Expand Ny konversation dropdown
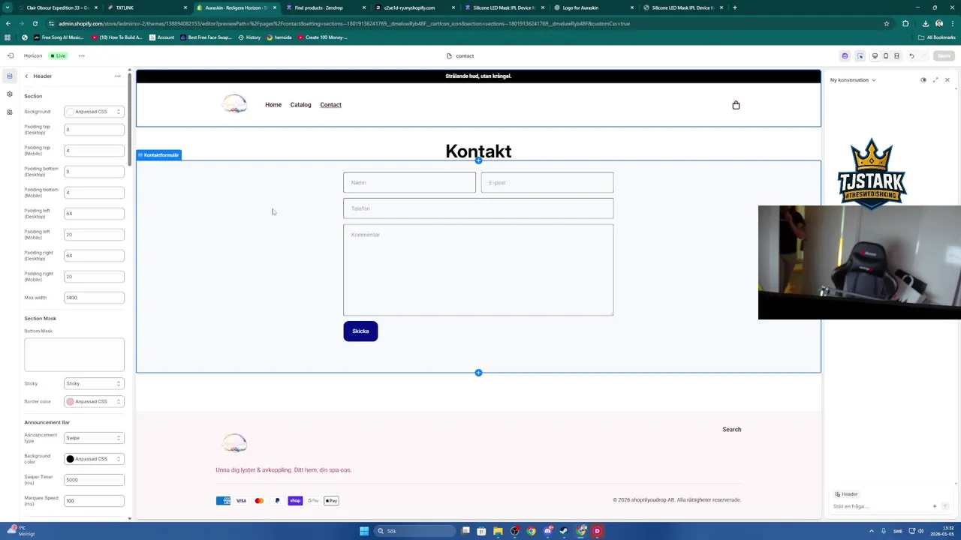The image size is (961, 540). pos(853,79)
